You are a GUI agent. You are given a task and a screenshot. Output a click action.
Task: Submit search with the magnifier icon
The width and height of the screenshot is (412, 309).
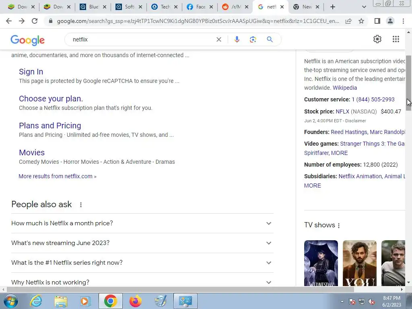(x=270, y=39)
